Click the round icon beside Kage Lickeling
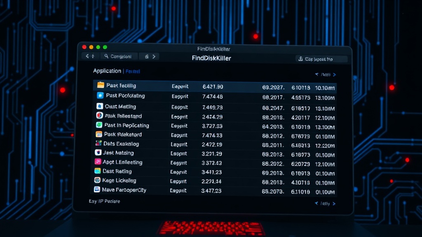 click(x=97, y=180)
